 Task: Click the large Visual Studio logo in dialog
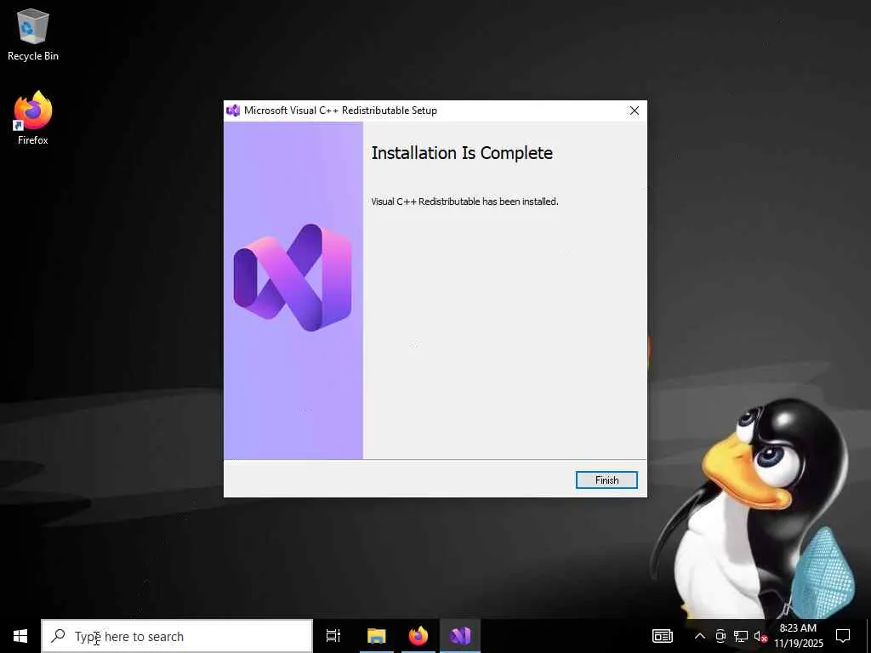coord(293,277)
